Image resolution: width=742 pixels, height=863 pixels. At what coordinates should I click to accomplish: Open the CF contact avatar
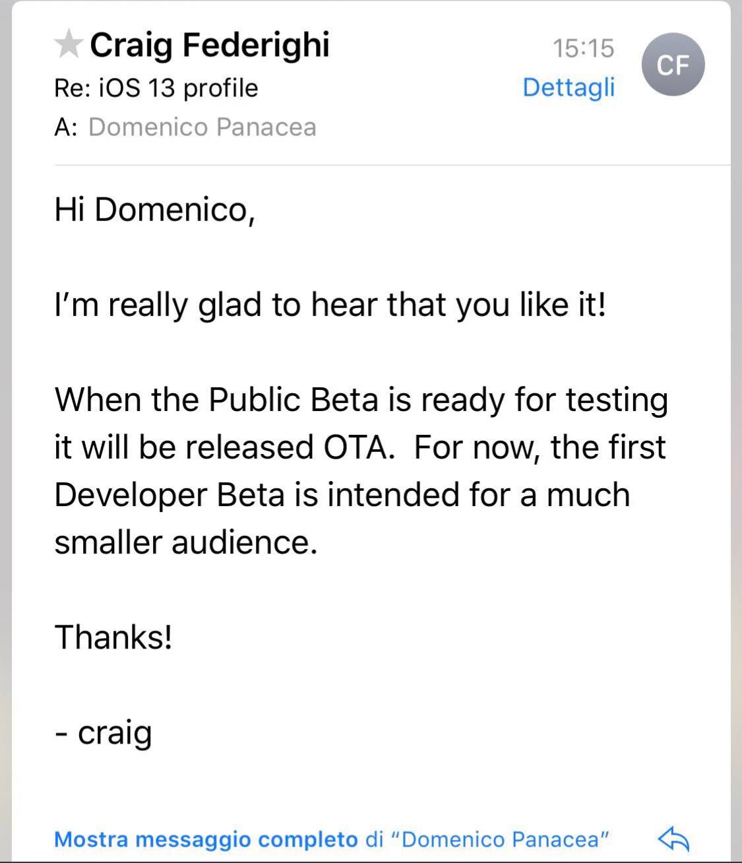[x=673, y=65]
